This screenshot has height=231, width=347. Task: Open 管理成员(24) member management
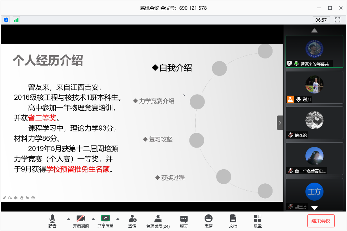[x=158, y=221]
